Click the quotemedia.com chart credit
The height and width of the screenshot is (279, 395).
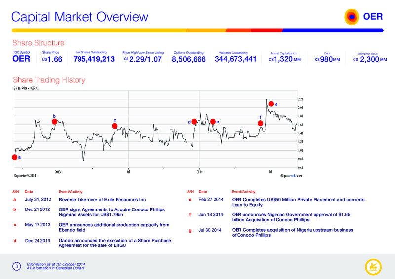tap(291, 176)
